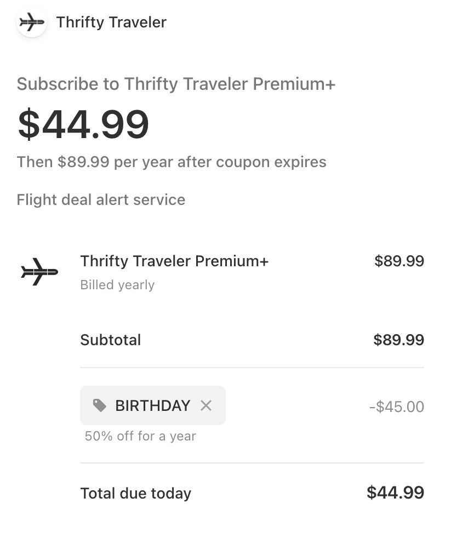Click the X on the BIRTHDAY discount chip

(206, 405)
